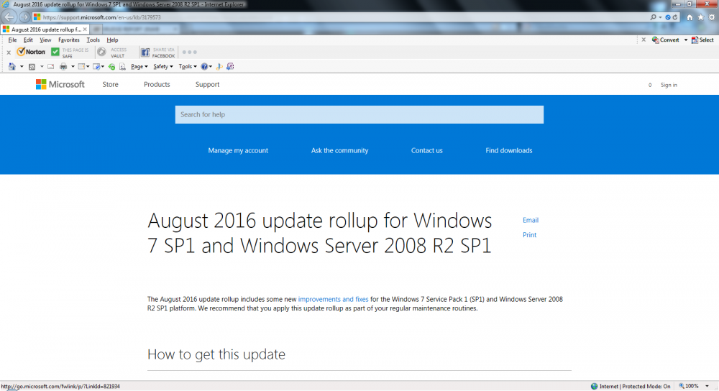Viewport: 719px width, 391px height.
Task: Open Contact us link
Action: [x=427, y=150]
